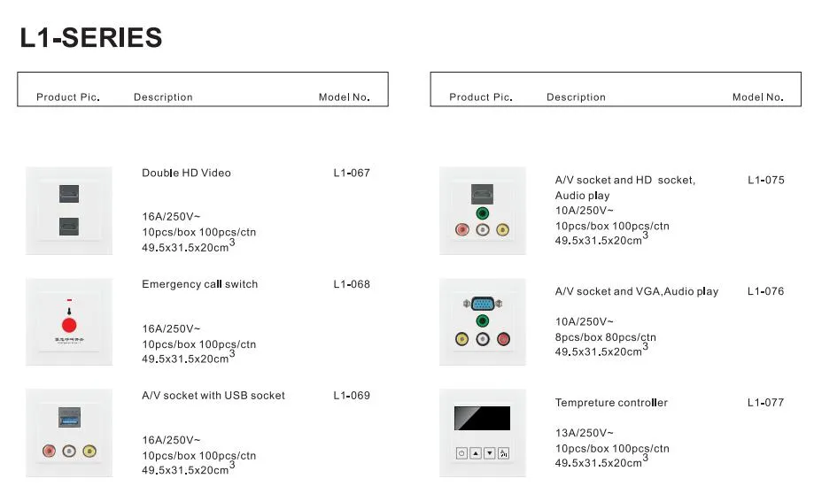Click the power icon on temperature controller

pyautogui.click(x=461, y=453)
